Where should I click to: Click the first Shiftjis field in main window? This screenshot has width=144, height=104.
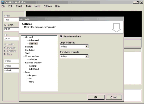11,61
